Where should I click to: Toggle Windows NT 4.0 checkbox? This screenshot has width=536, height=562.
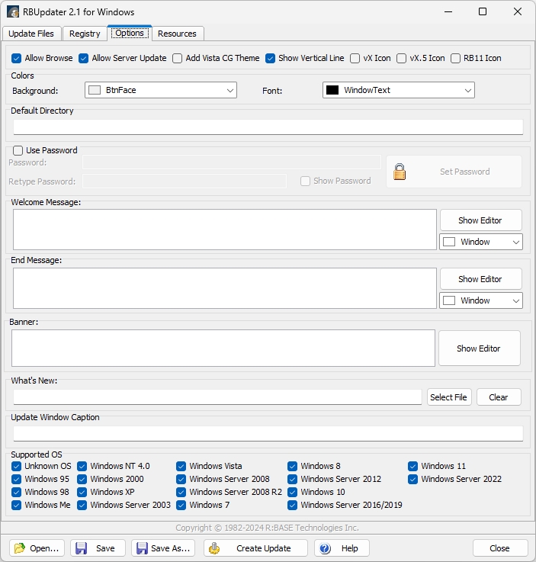[82, 466]
